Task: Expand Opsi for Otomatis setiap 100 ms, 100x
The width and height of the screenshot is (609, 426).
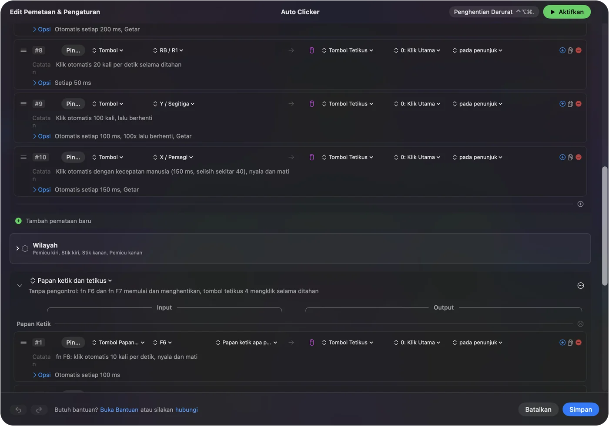Action: point(42,136)
